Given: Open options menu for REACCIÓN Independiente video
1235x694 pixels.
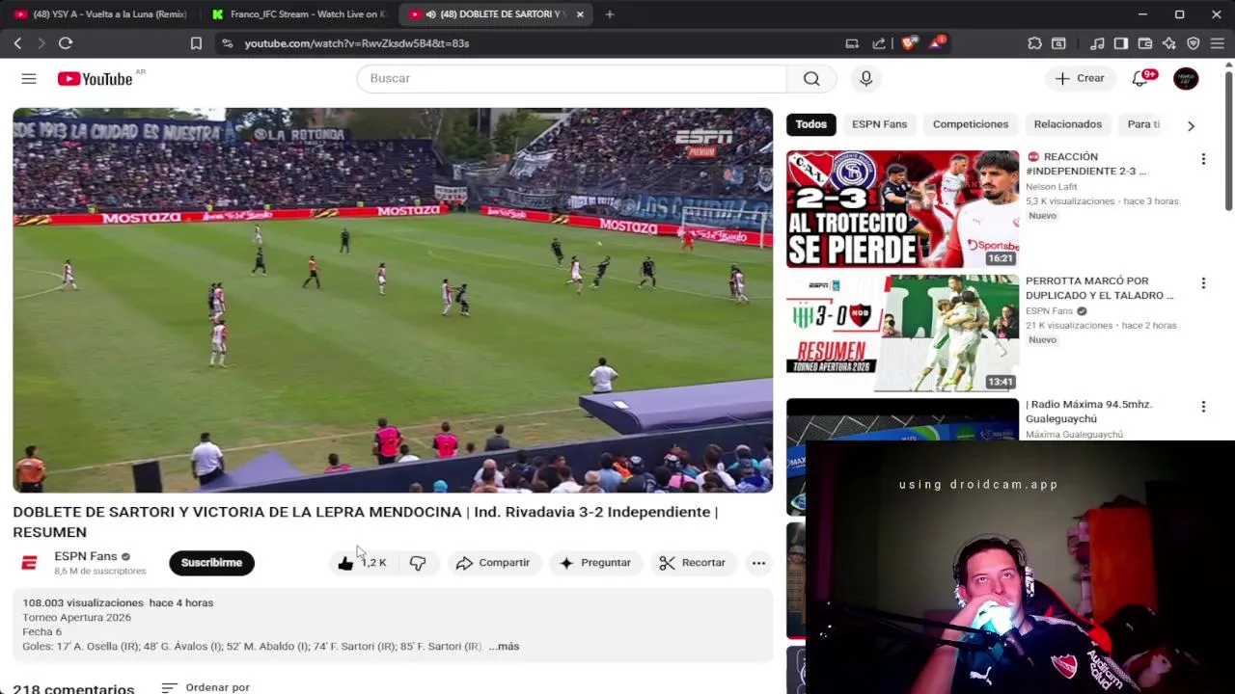Looking at the screenshot, I should pos(1203,159).
